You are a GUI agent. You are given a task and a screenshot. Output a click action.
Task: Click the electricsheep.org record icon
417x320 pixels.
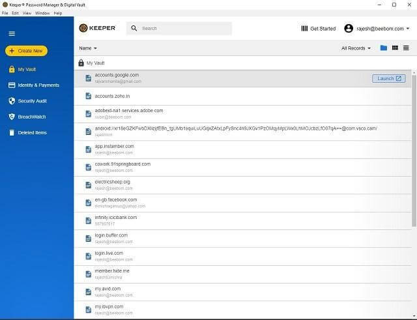click(89, 185)
